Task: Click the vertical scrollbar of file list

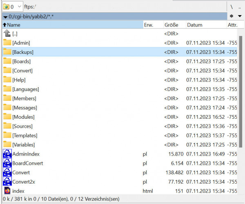Action: (x=241, y=92)
